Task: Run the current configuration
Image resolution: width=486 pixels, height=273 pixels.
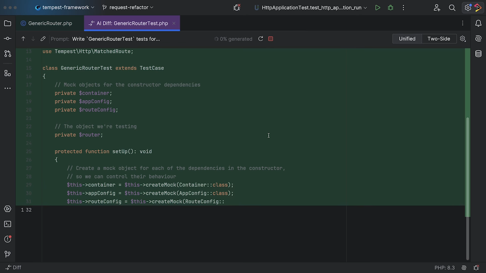Action: tap(378, 8)
